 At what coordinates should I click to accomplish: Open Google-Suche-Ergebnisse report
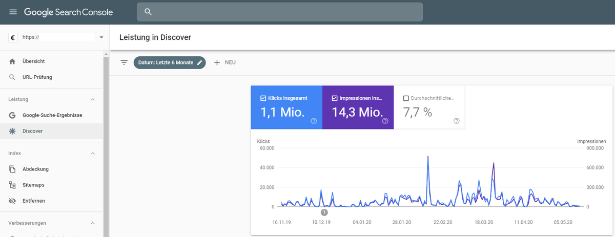(x=51, y=115)
